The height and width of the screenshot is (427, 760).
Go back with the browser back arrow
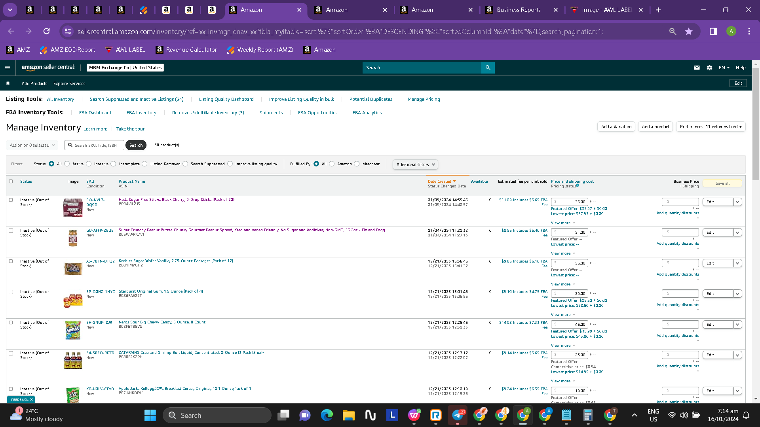tap(11, 31)
